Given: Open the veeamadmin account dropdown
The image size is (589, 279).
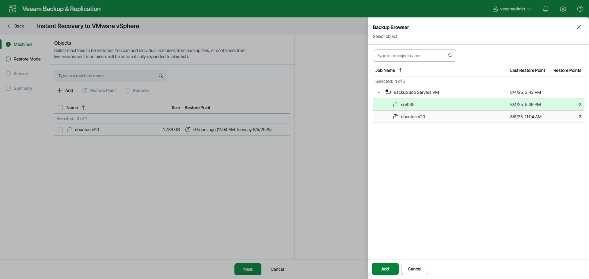Looking at the screenshot, I should click(512, 9).
